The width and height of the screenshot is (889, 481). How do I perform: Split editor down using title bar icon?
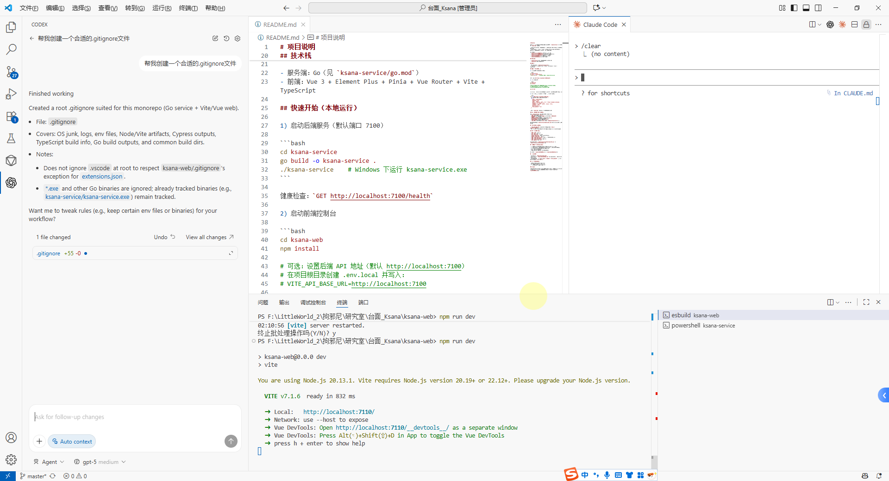click(x=854, y=25)
